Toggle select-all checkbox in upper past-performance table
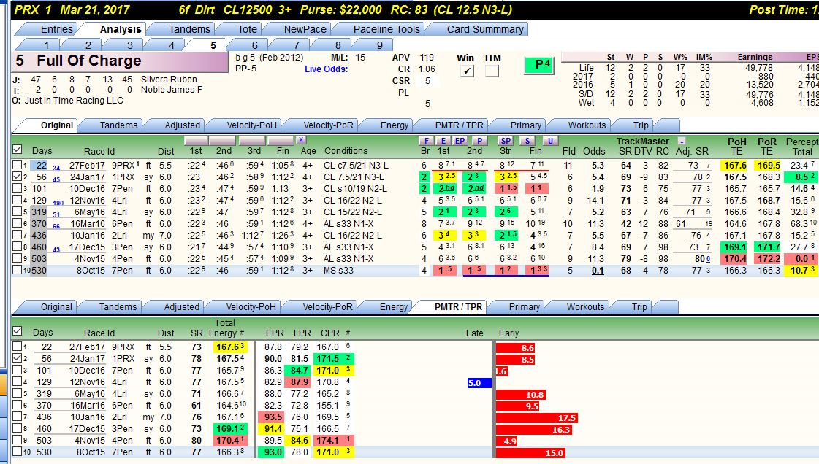The height and width of the screenshot is (464, 819). coord(18,150)
